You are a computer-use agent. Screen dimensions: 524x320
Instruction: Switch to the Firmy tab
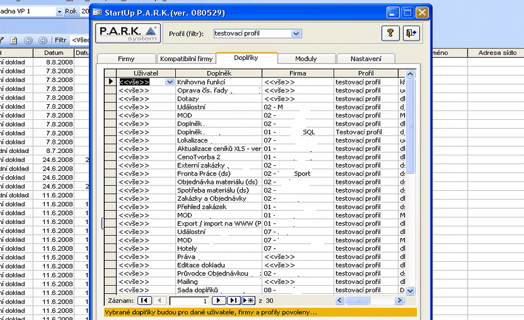pyautogui.click(x=126, y=59)
